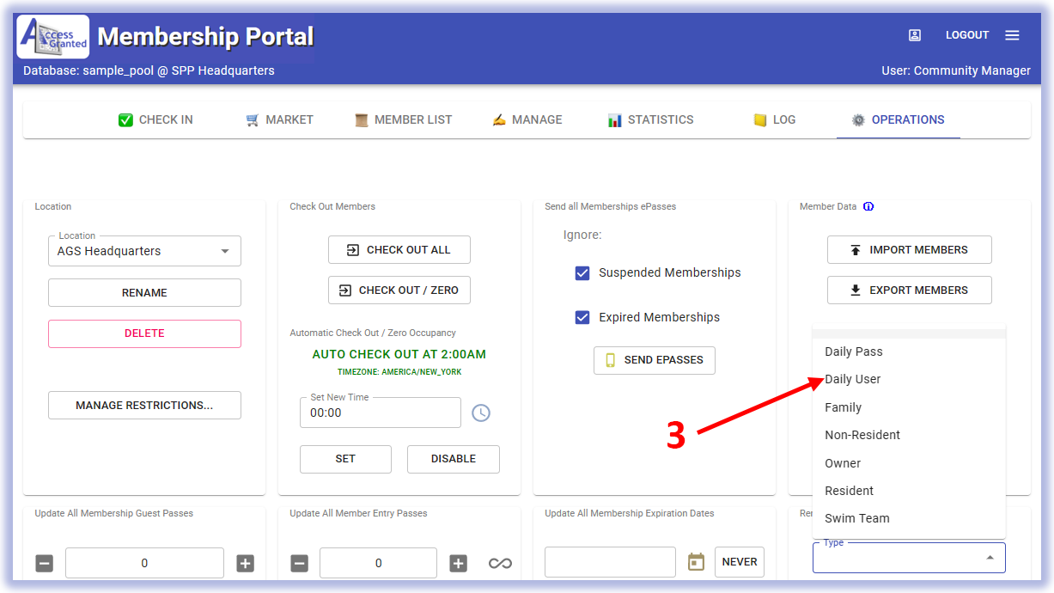Open the calendar icon for expiration date
The width and height of the screenshot is (1054, 593).
point(696,562)
